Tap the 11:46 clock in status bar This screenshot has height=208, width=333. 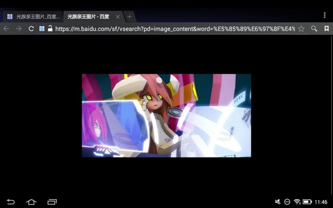point(321,202)
